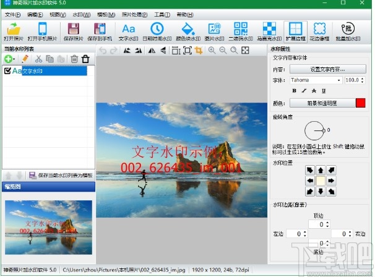The width and height of the screenshot is (375, 277).
Task: Click 保存当前水印列表为模板 button
Action: (x=61, y=175)
